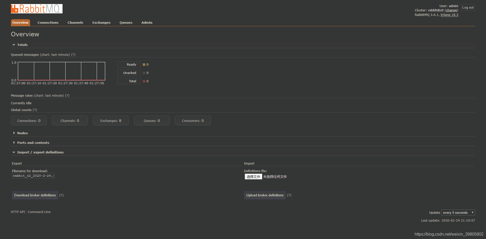Click Consumers: 0 count box
This screenshot has width=486, height=239.
point(193,121)
